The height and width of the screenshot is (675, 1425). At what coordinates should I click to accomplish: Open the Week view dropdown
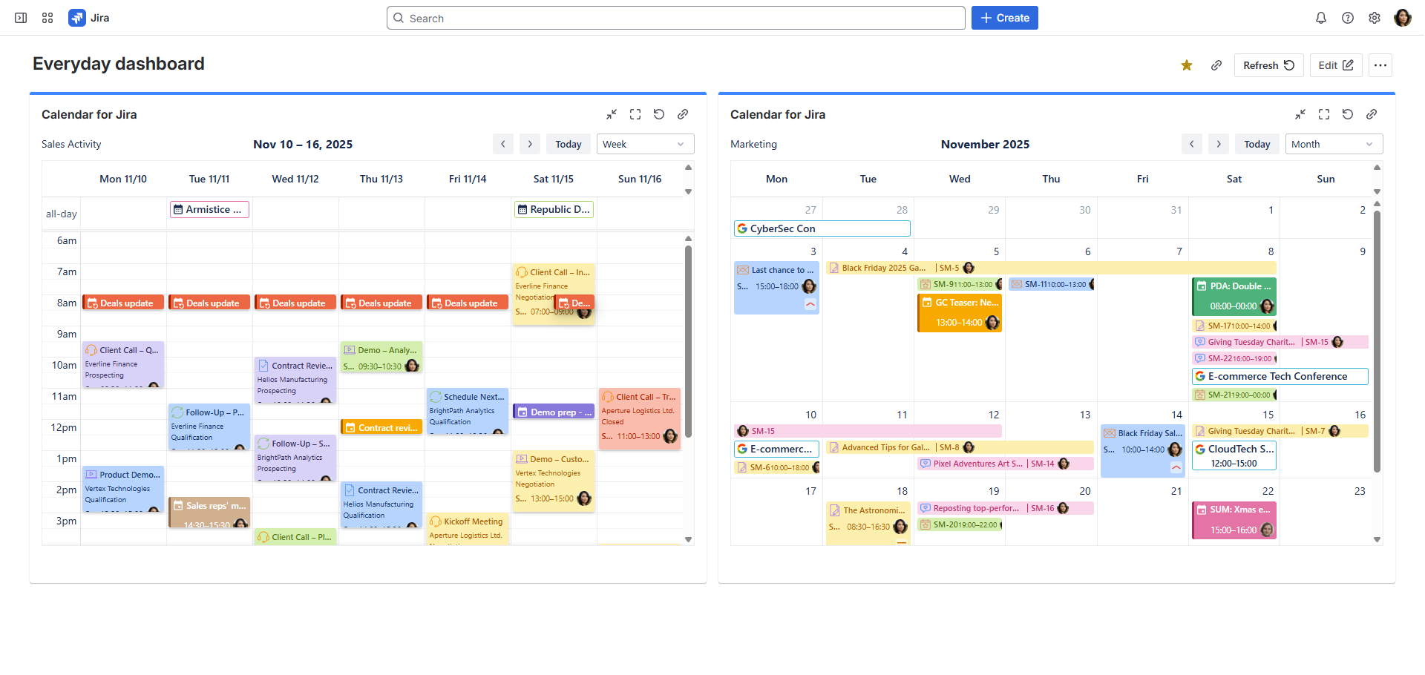point(645,144)
